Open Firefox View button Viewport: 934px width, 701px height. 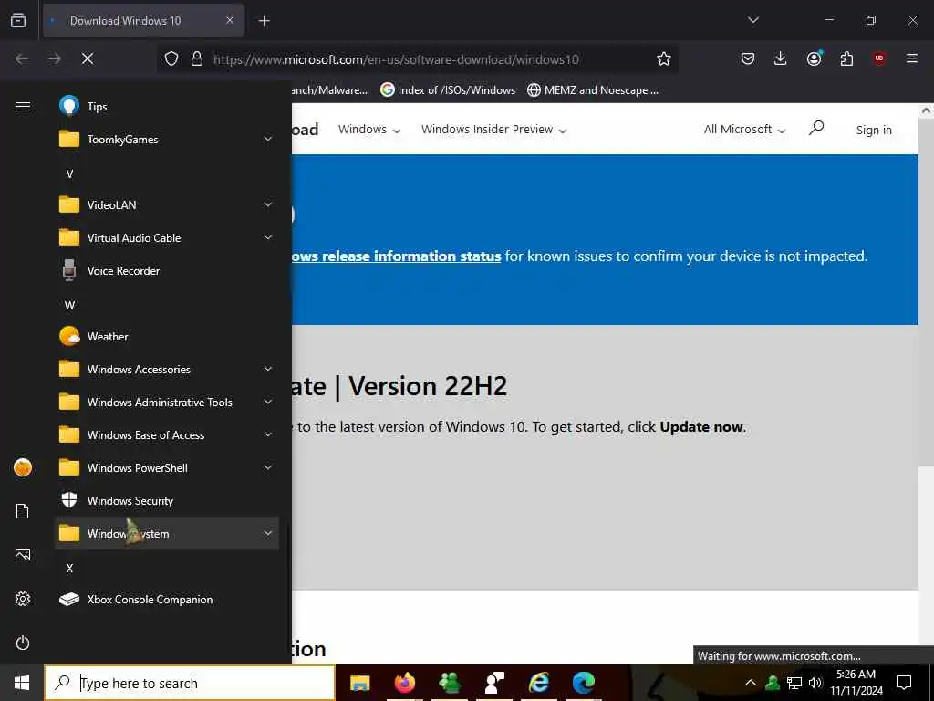pos(18,20)
